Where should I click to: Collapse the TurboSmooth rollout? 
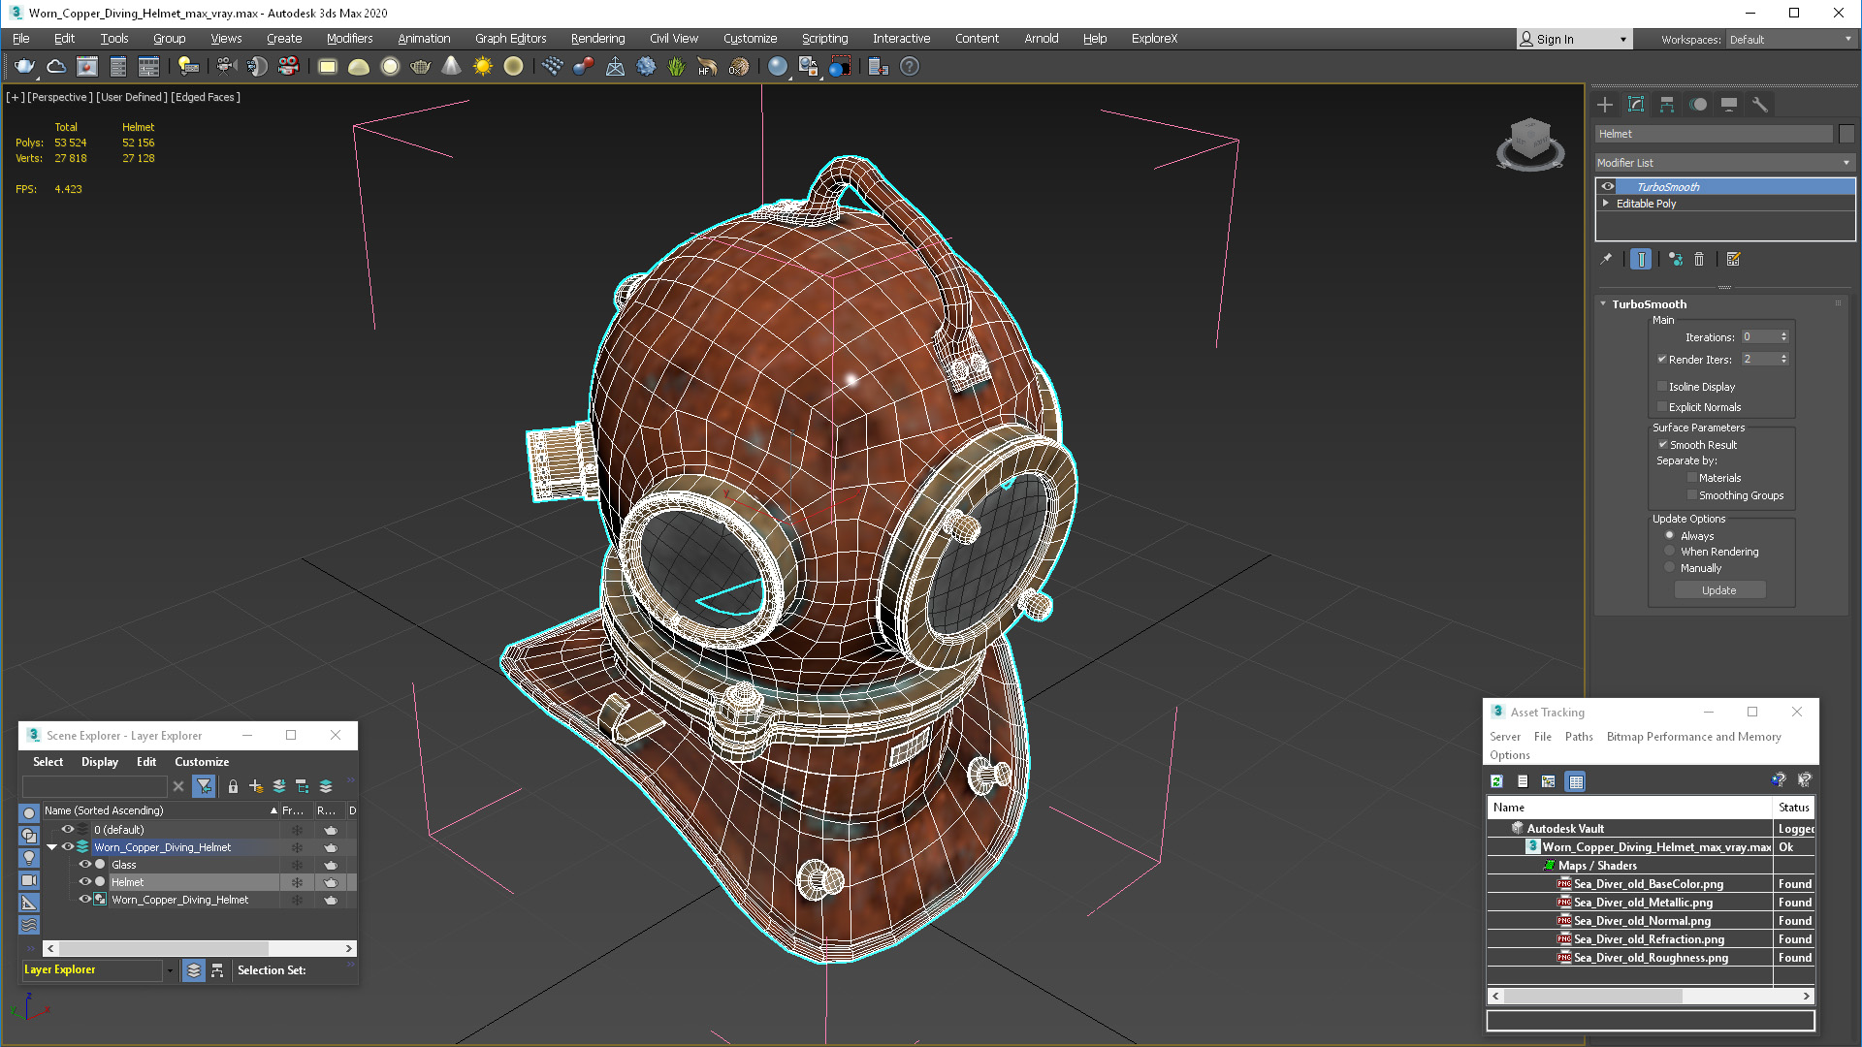point(1603,303)
